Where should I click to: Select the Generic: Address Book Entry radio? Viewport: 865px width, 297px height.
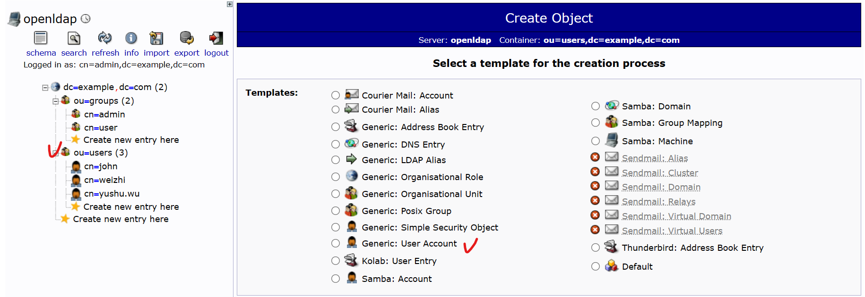(x=336, y=127)
